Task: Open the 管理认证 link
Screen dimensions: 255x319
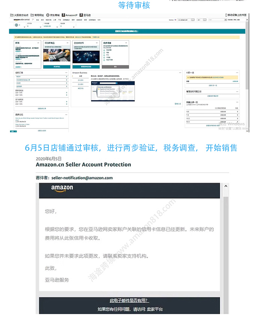Action: click(x=178, y=104)
